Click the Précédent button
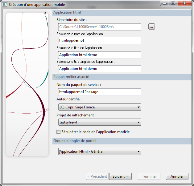This screenshot has height=186, width=194. pyautogui.click(x=97, y=176)
